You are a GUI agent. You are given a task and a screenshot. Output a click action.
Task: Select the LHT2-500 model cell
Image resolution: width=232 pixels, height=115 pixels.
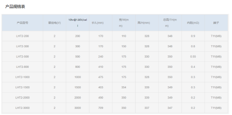point(22,56)
